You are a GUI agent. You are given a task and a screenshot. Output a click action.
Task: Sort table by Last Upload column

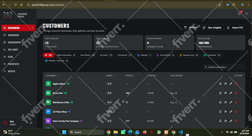[x=177, y=76]
